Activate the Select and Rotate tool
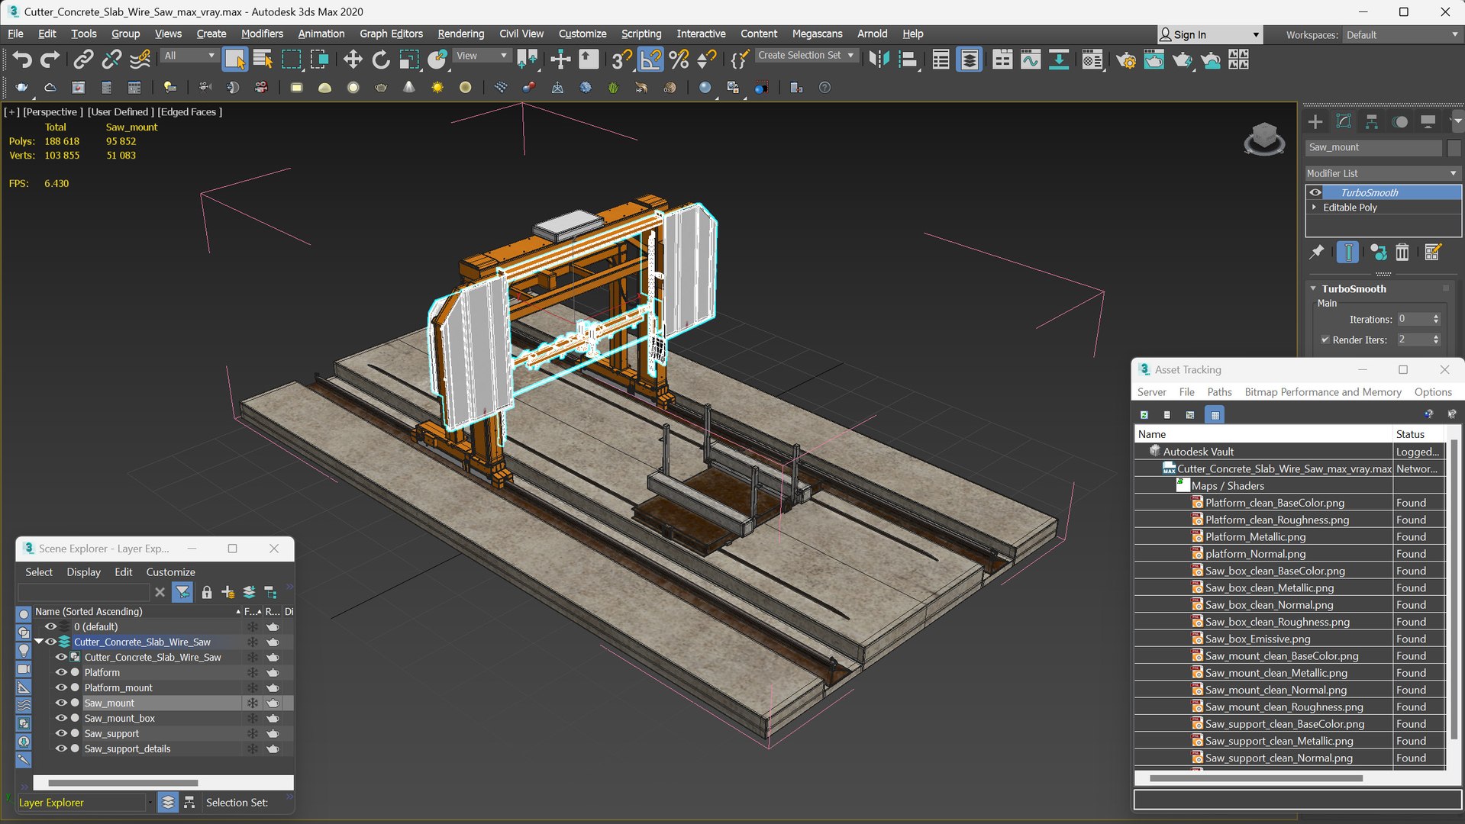This screenshot has width=1465, height=824. 380,60
